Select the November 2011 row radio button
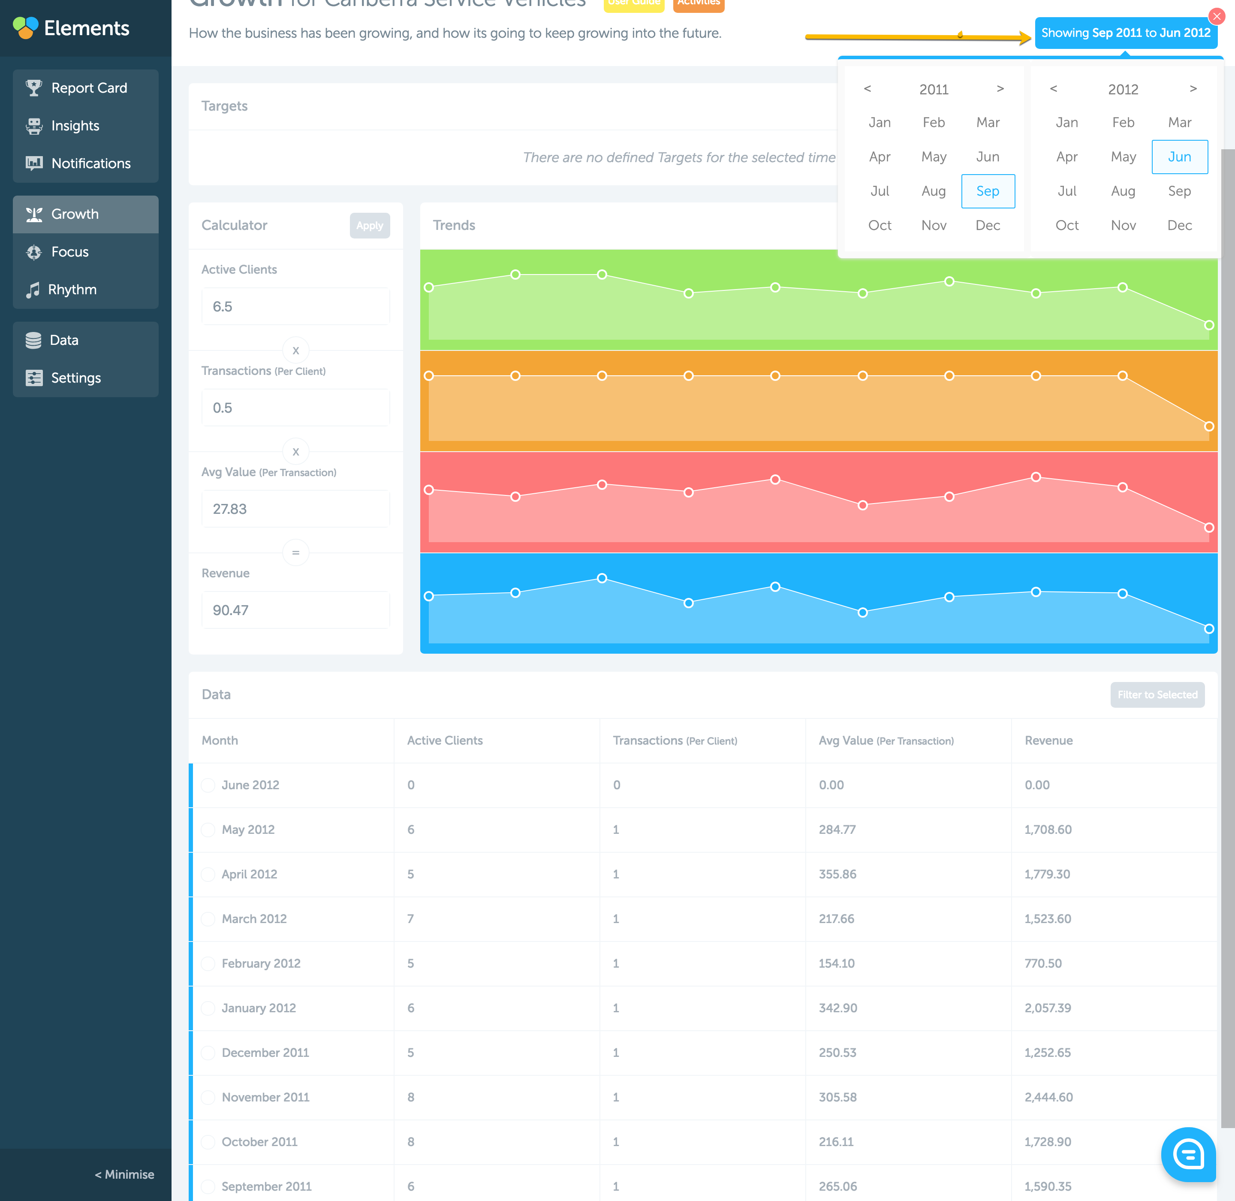1235x1201 pixels. click(x=208, y=1098)
